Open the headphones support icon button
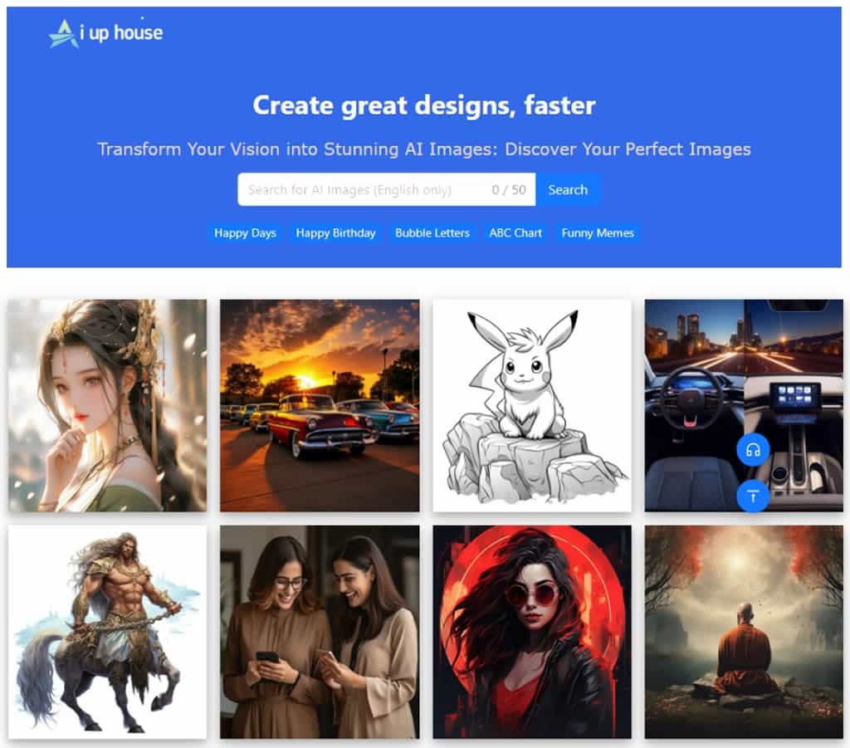Image resolution: width=850 pixels, height=748 pixels. [x=753, y=450]
